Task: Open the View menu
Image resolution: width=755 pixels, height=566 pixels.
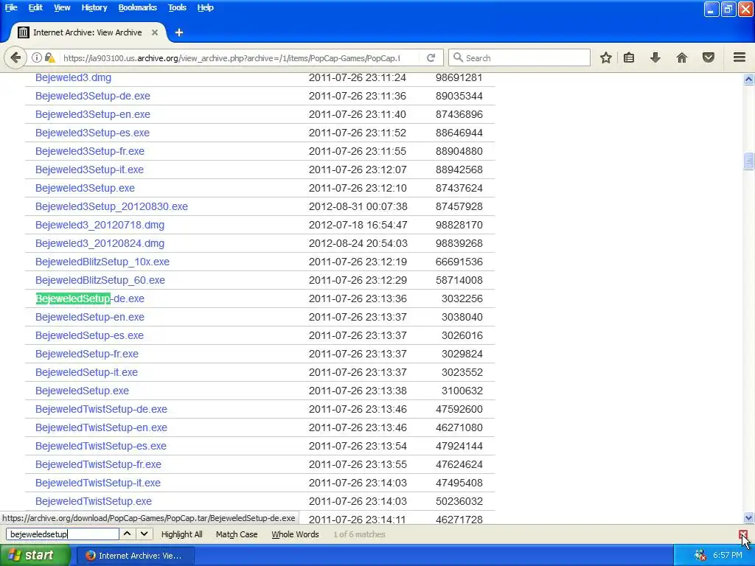Action: click(x=62, y=7)
